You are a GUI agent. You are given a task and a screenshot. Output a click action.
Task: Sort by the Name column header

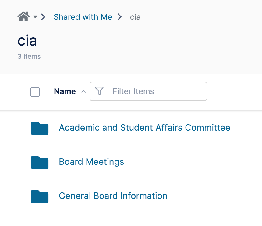[65, 91]
